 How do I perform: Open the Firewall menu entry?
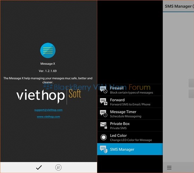pyautogui.click(x=130, y=90)
